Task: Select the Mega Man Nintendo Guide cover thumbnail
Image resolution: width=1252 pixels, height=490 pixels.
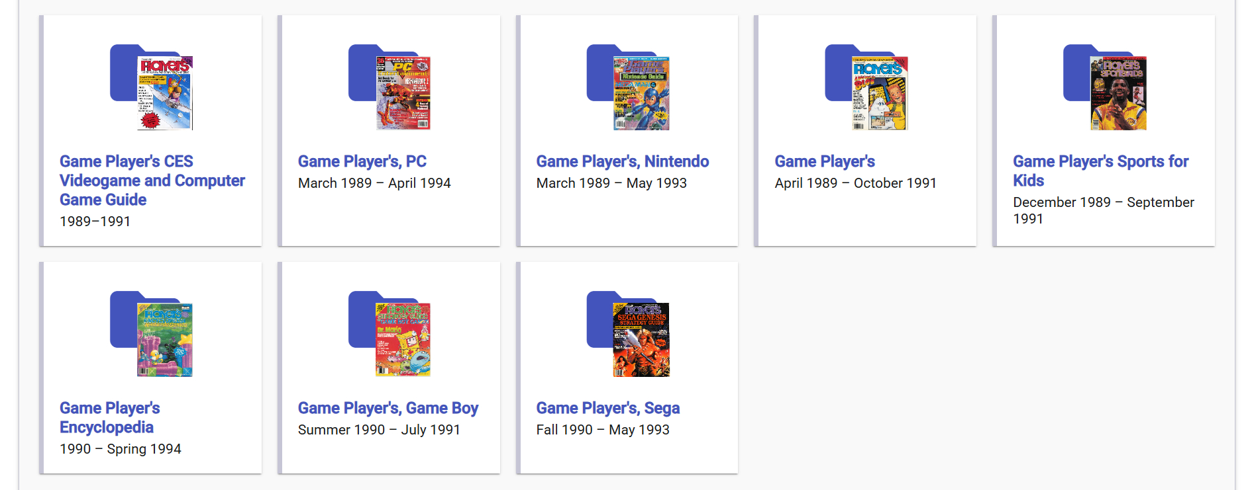Action: [x=641, y=93]
